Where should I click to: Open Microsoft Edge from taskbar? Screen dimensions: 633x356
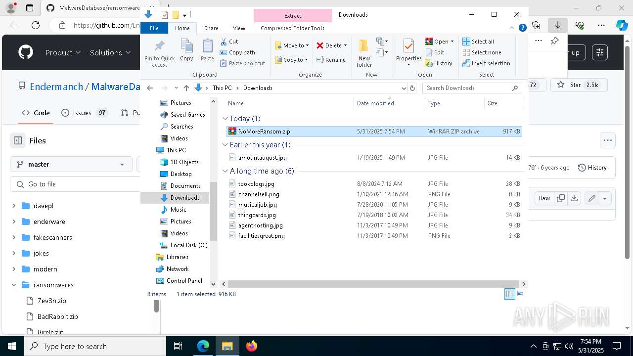(x=203, y=346)
